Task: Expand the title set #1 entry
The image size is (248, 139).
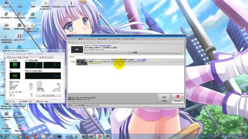Action: pos(71,62)
